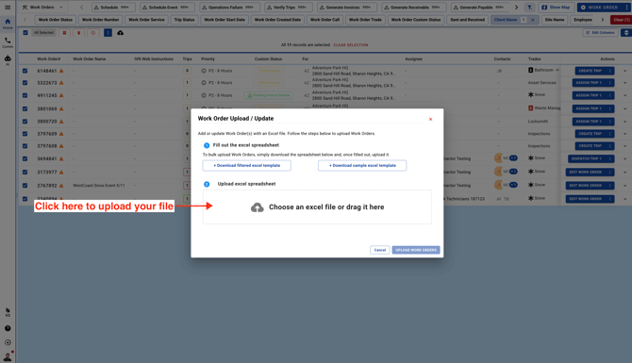Expand row chevron for work order 3800720
This screenshot has width=632, height=363.
(x=624, y=122)
